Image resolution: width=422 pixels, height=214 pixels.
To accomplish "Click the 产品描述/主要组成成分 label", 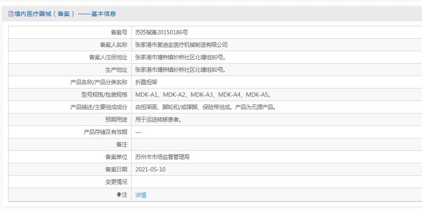I will (99, 107).
